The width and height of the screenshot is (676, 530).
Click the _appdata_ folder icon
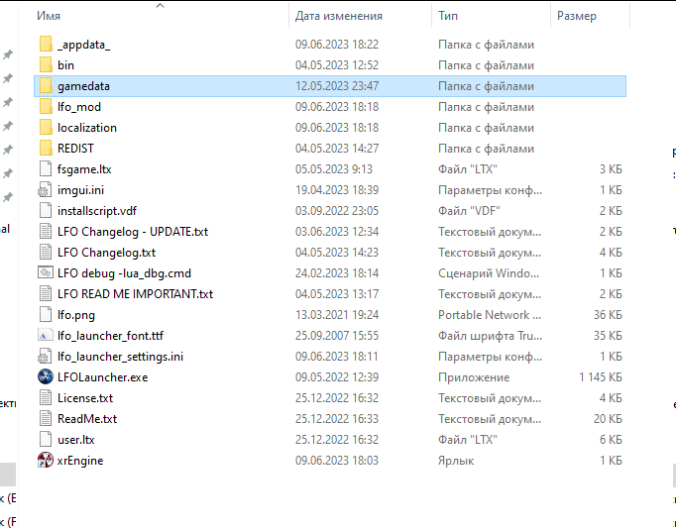46,44
